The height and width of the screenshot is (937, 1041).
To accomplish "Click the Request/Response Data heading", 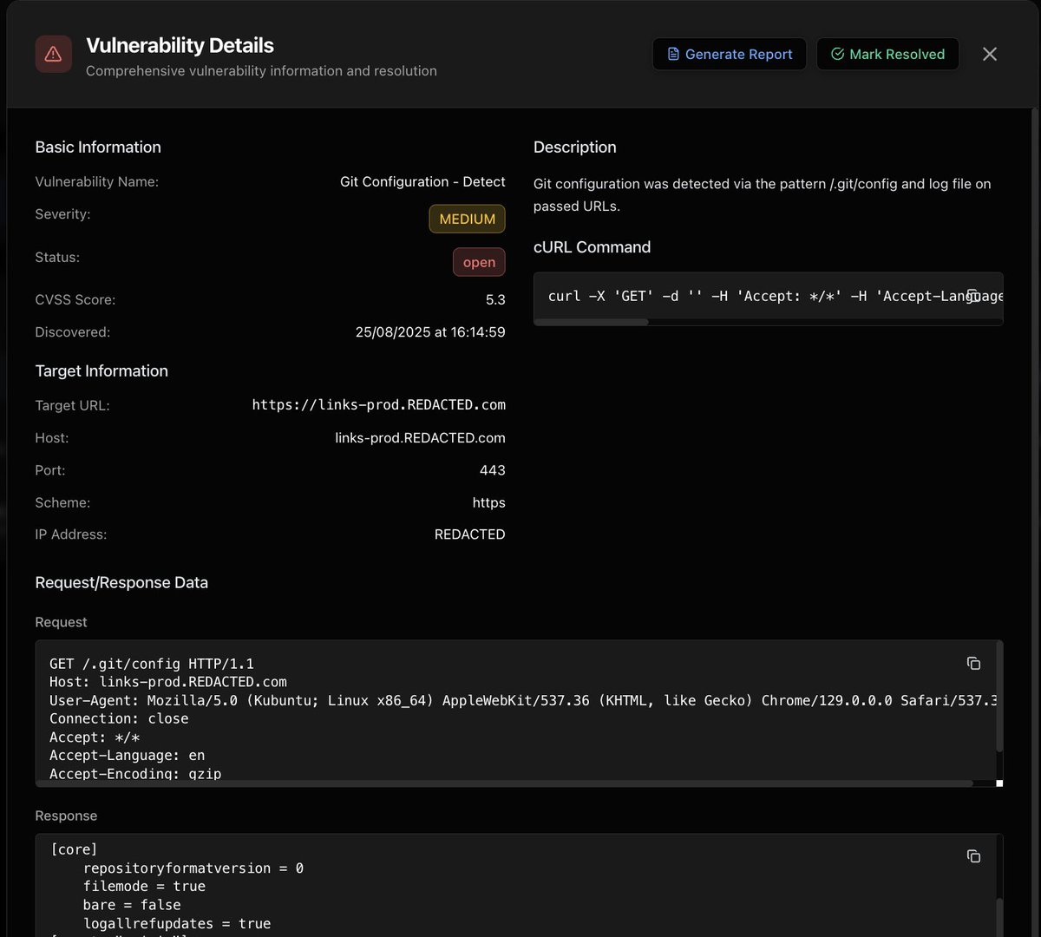I will (x=121, y=583).
